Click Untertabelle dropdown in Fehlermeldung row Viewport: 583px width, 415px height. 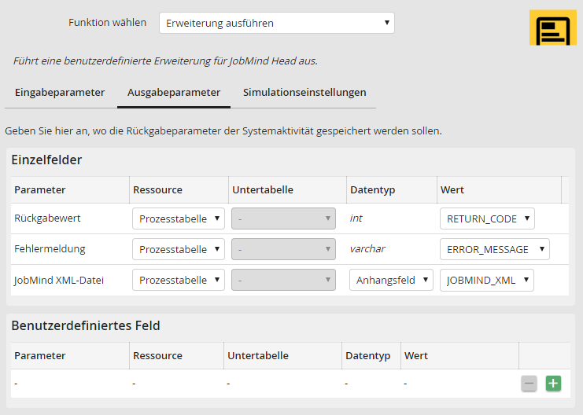283,249
